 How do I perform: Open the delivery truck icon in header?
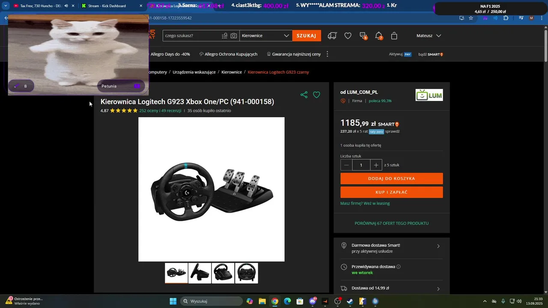tap(332, 36)
